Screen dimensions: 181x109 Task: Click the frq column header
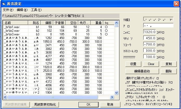[x=109, y=23]
